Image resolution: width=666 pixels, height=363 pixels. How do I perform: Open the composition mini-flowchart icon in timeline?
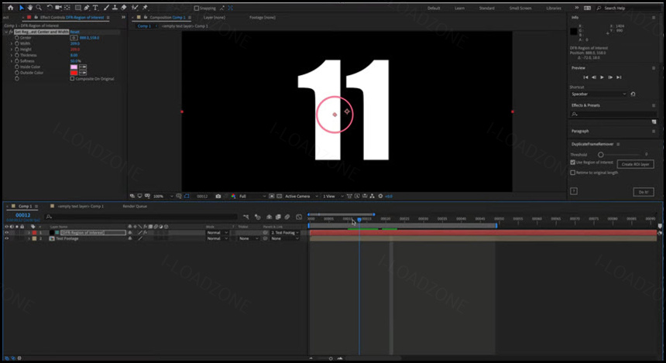tap(246, 217)
